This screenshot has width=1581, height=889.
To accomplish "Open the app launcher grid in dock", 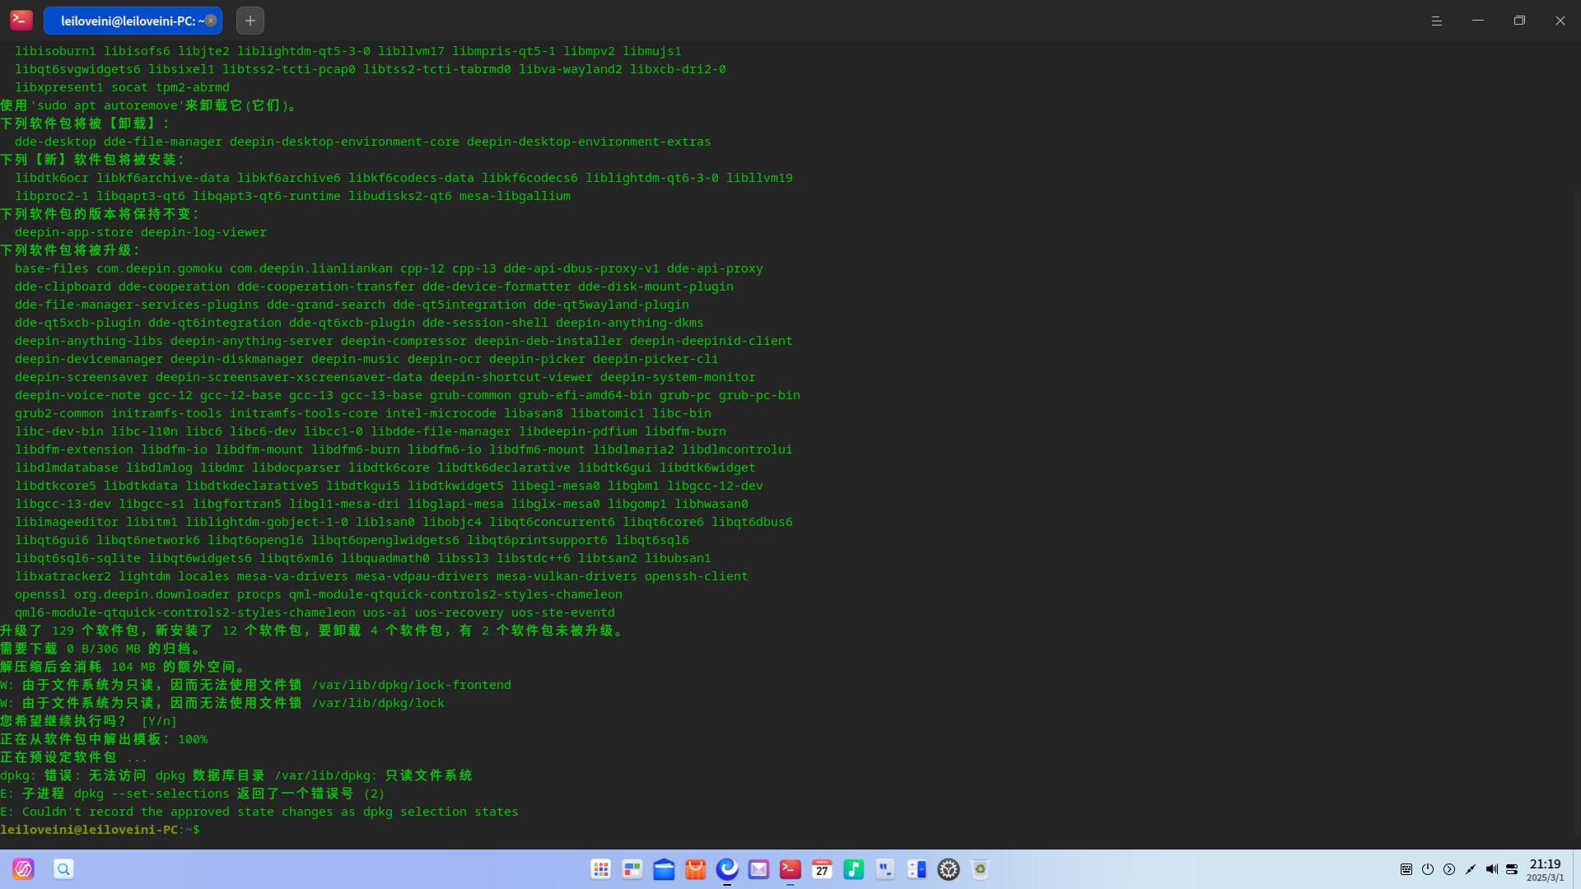I will coord(601,869).
